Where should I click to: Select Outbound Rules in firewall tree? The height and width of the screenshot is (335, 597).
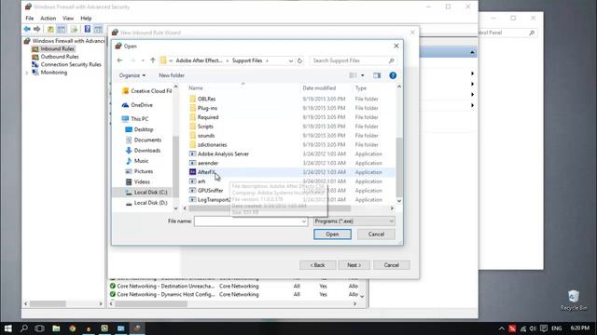(x=60, y=57)
